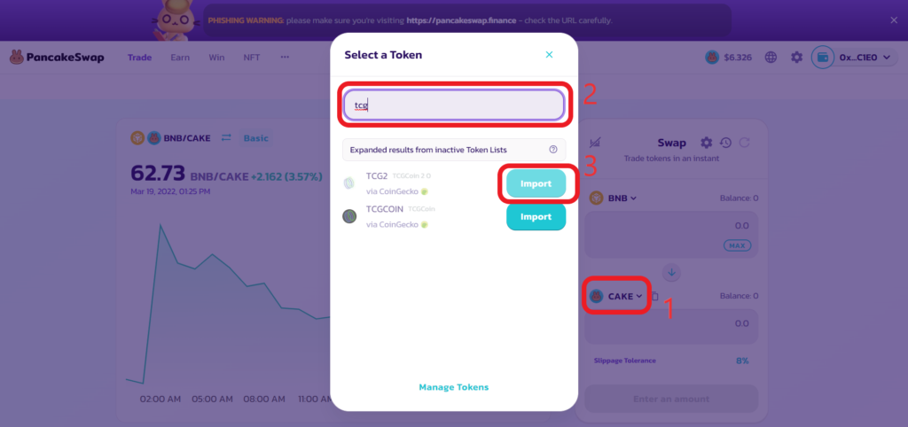Toggle the Basic chart mode
The image size is (908, 427).
(x=256, y=138)
